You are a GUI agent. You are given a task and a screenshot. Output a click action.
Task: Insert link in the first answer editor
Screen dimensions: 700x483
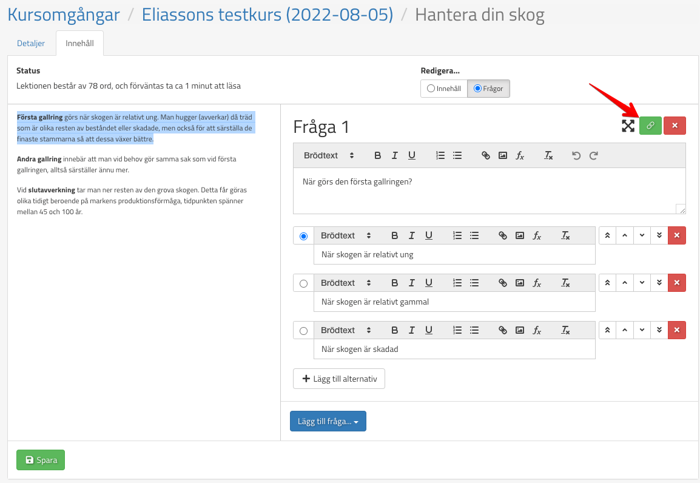[x=502, y=235]
